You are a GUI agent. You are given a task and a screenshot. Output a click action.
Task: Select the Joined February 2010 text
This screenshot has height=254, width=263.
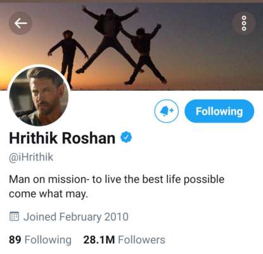point(76,217)
